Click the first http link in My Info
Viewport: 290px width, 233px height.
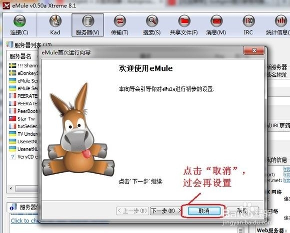click(x=286, y=169)
